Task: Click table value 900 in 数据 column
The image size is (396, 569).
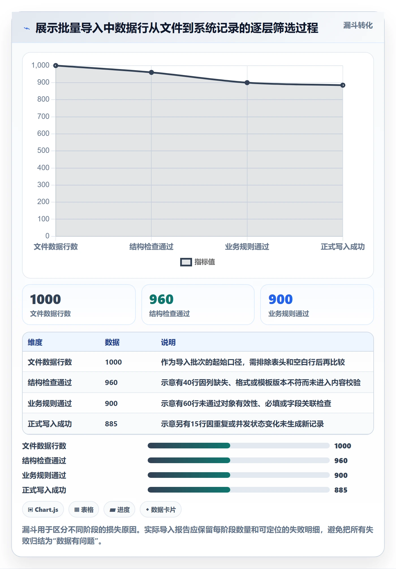Action: pos(111,403)
